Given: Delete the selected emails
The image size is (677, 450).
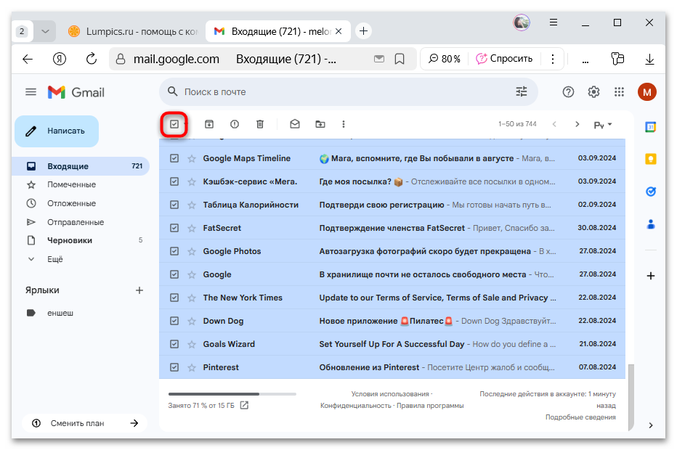Looking at the screenshot, I should 259,124.
